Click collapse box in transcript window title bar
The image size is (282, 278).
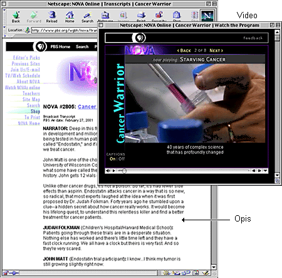(214, 4)
